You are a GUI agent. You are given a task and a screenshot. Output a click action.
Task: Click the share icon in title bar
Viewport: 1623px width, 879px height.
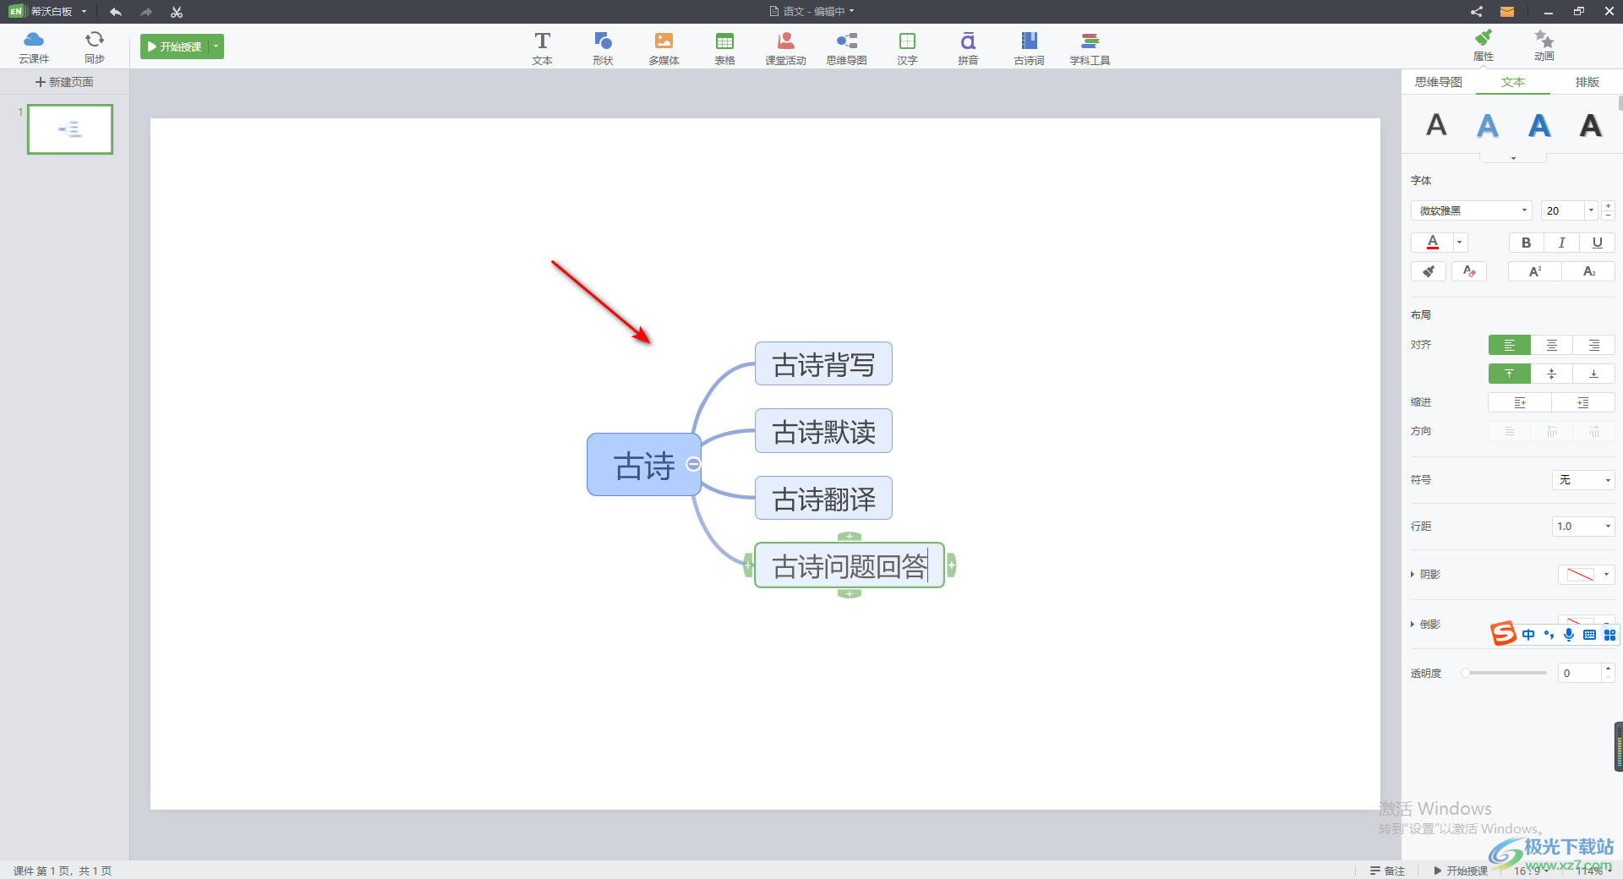point(1476,12)
